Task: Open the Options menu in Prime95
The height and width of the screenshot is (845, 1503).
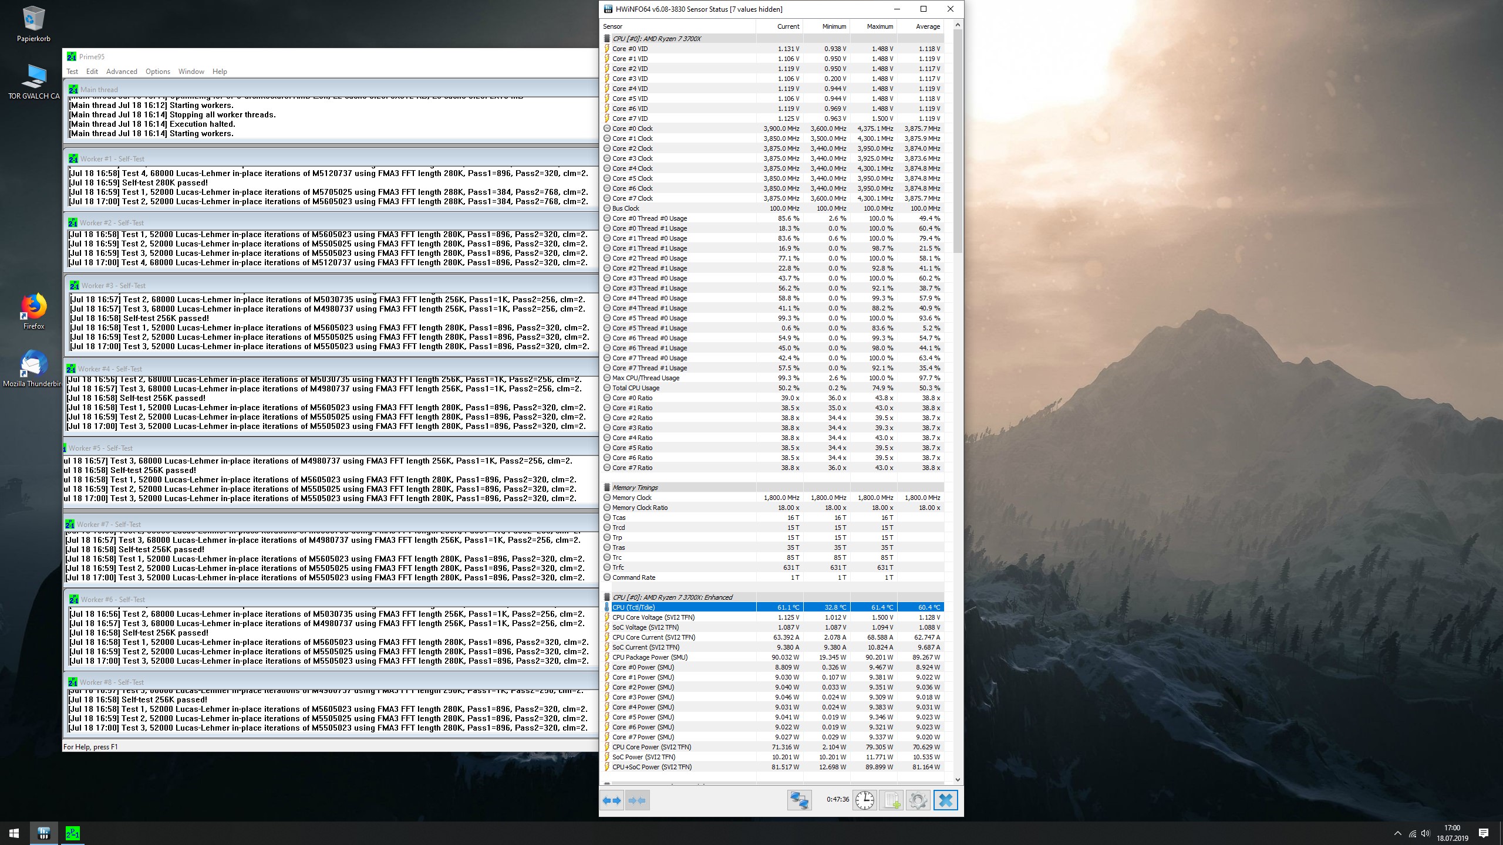Action: coord(157,72)
